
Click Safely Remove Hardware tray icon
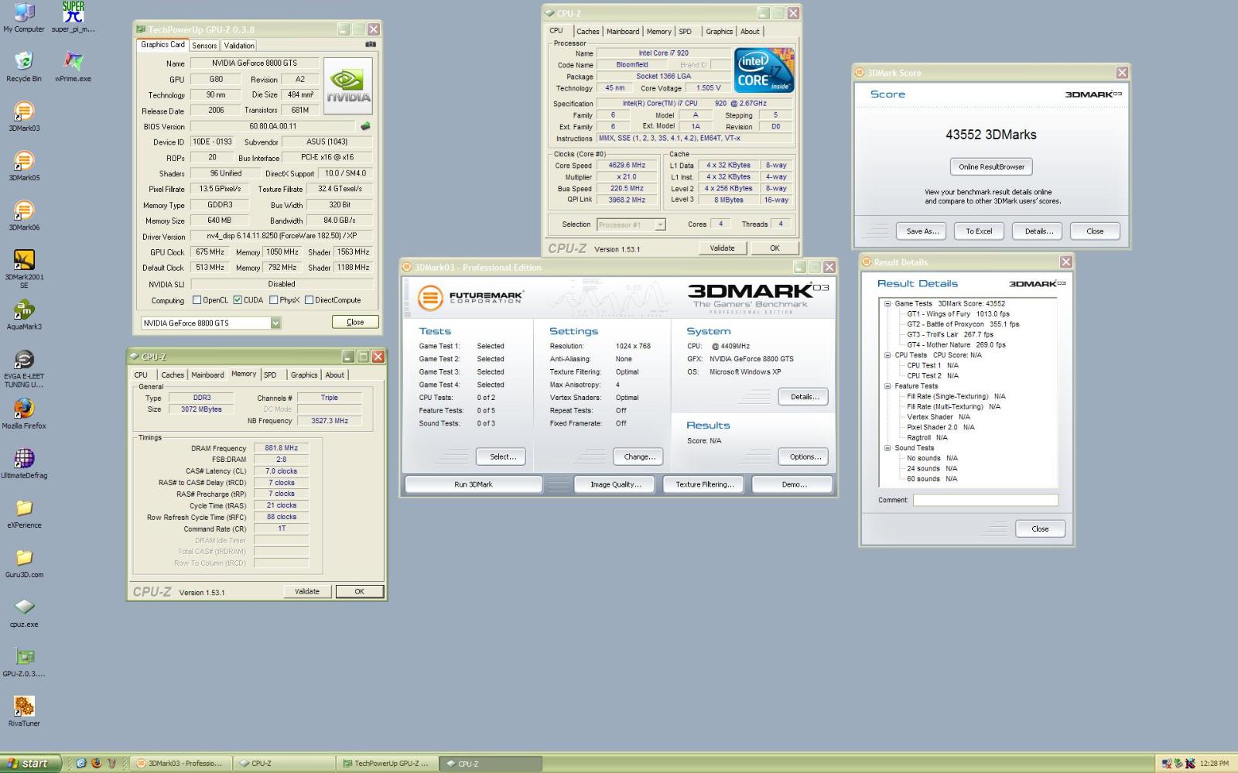coord(1178,764)
